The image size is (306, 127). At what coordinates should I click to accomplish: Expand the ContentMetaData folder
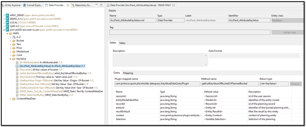10,99
